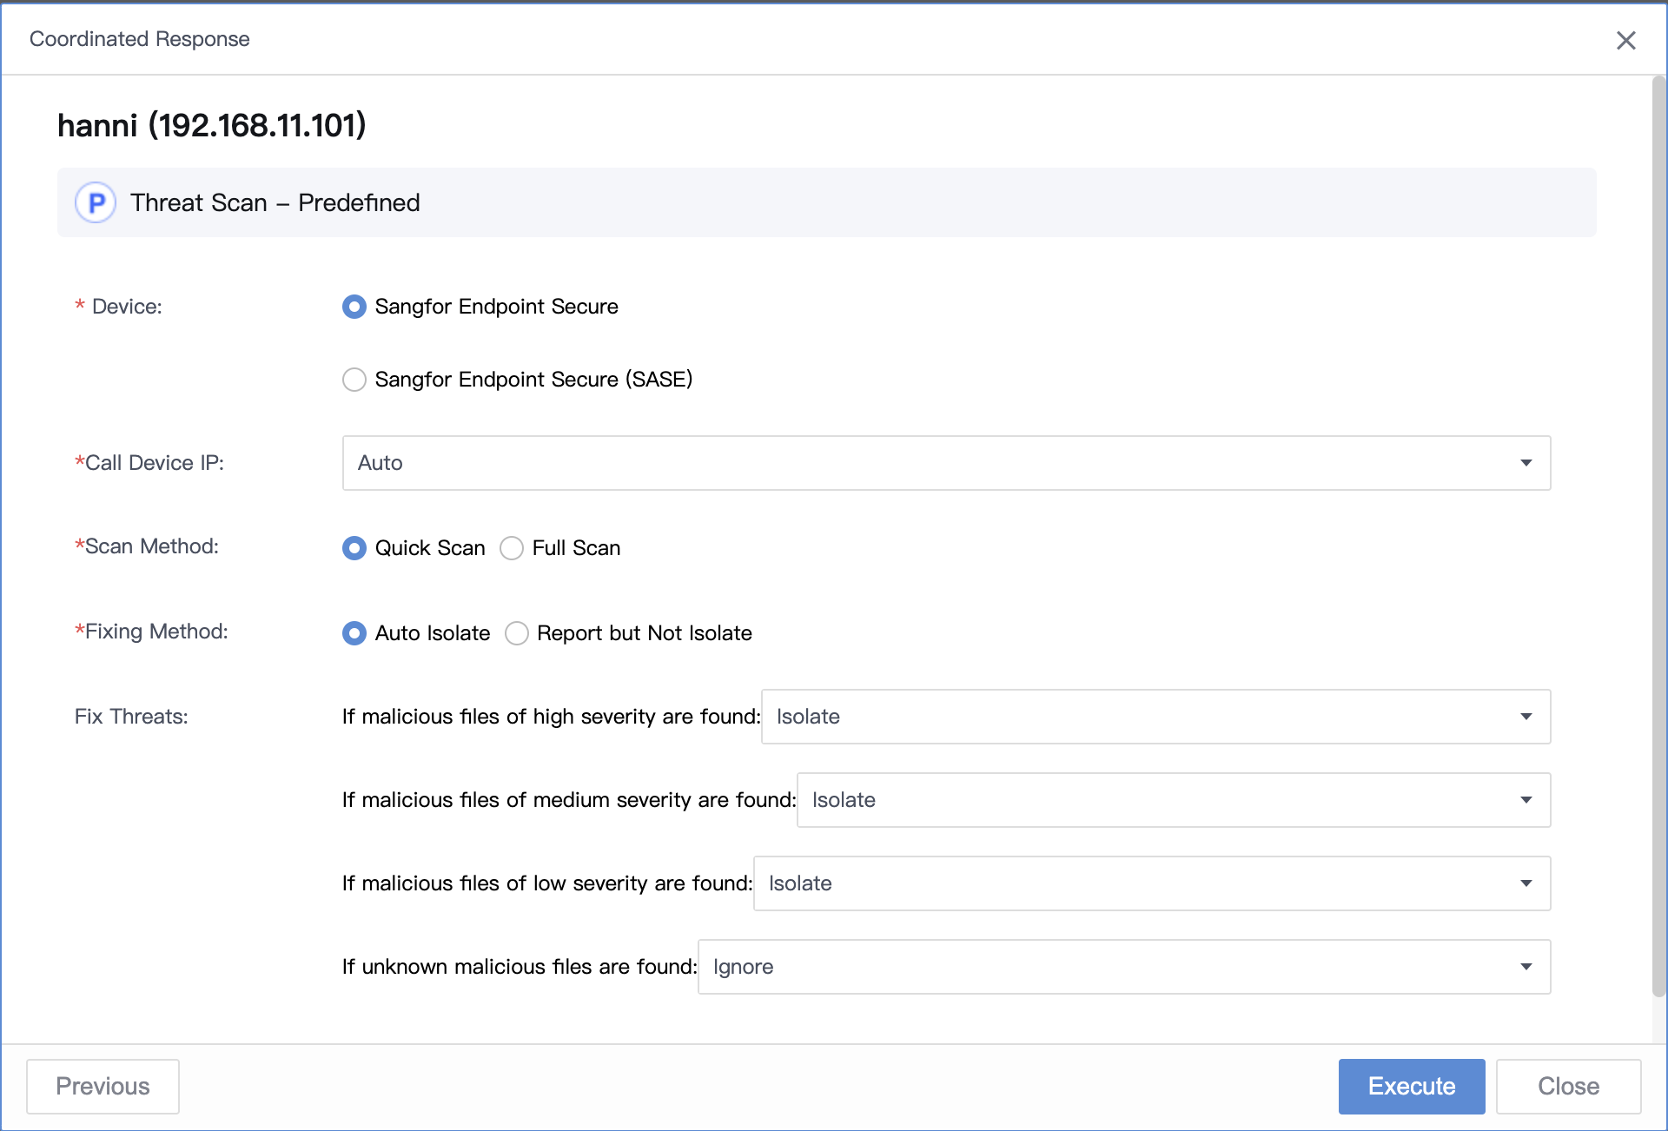Close the Coordinated Response dialog with X

click(1625, 40)
